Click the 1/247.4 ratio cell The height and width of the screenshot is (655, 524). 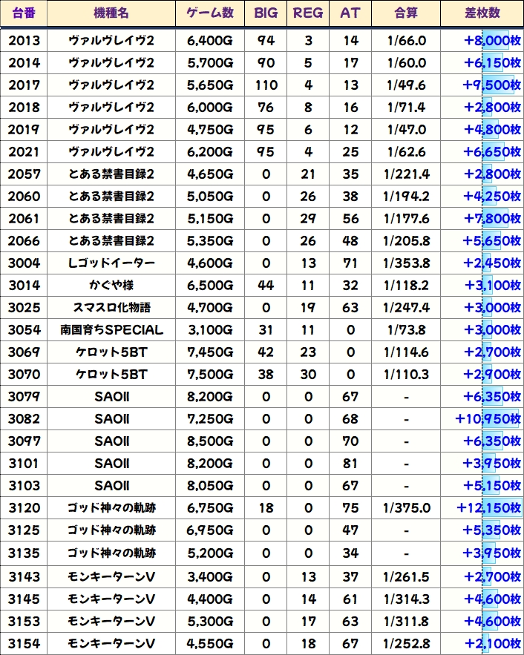406,307
